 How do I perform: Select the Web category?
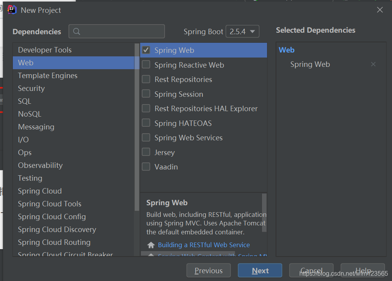click(x=74, y=63)
